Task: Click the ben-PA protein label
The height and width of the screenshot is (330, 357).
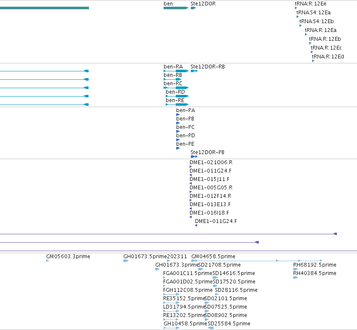Action: [x=185, y=110]
